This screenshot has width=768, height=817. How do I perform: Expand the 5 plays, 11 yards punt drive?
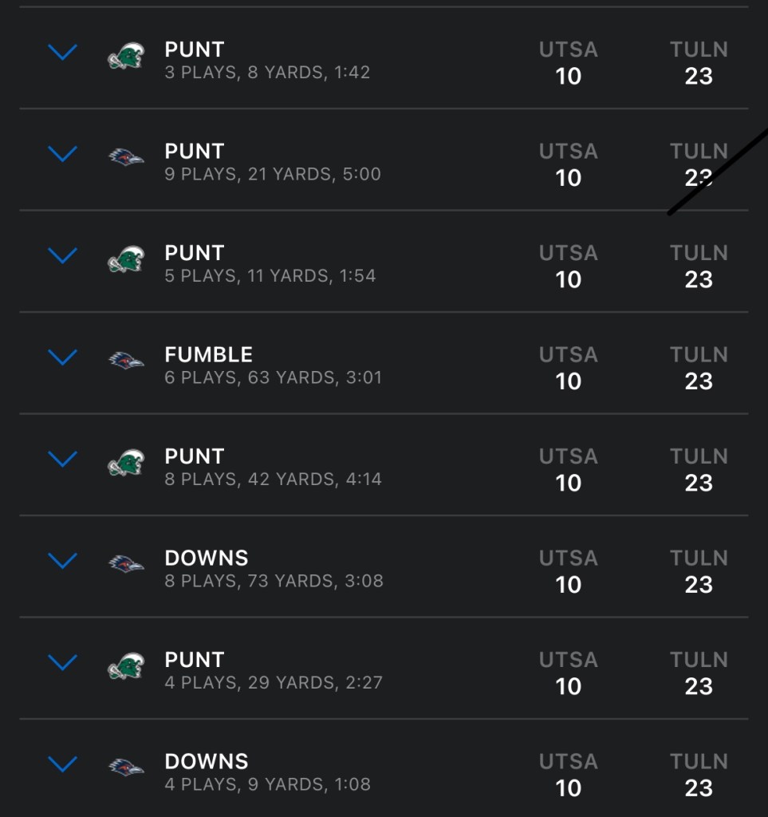(62, 255)
